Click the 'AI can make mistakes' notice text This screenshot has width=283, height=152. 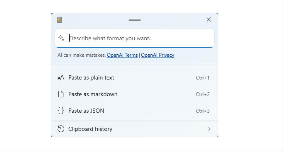[x=82, y=55]
